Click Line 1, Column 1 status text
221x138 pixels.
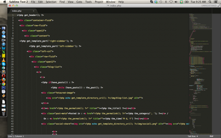click(16, 136)
